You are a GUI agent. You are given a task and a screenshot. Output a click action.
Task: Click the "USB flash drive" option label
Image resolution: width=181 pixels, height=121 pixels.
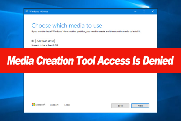click(x=45, y=41)
